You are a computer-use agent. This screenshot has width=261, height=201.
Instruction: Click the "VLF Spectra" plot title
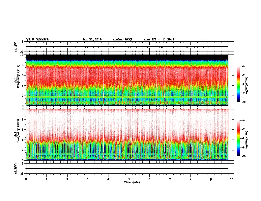click(37, 39)
